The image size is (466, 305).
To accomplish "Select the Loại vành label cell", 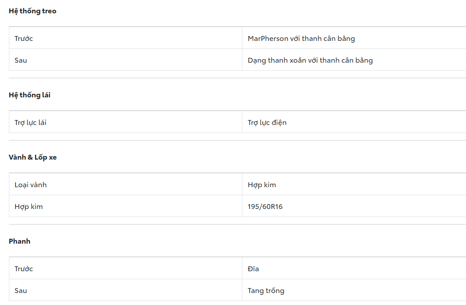I will (x=30, y=185).
